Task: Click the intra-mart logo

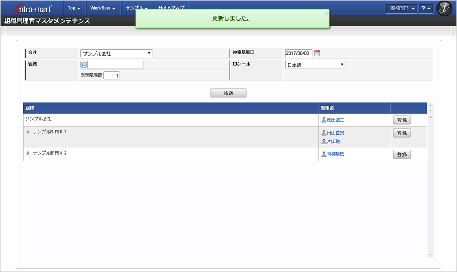Action: (x=32, y=9)
